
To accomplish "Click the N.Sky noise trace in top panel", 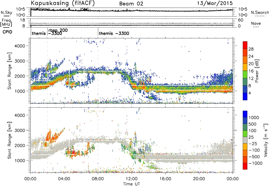I will click(x=132, y=11).
